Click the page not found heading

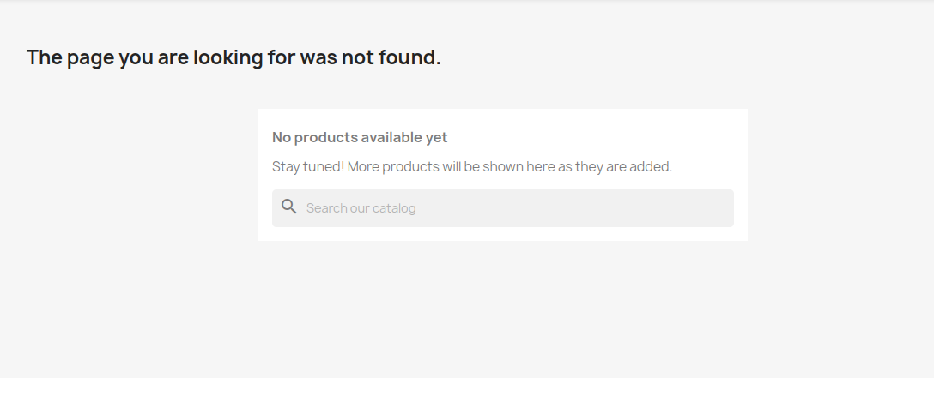(x=233, y=57)
